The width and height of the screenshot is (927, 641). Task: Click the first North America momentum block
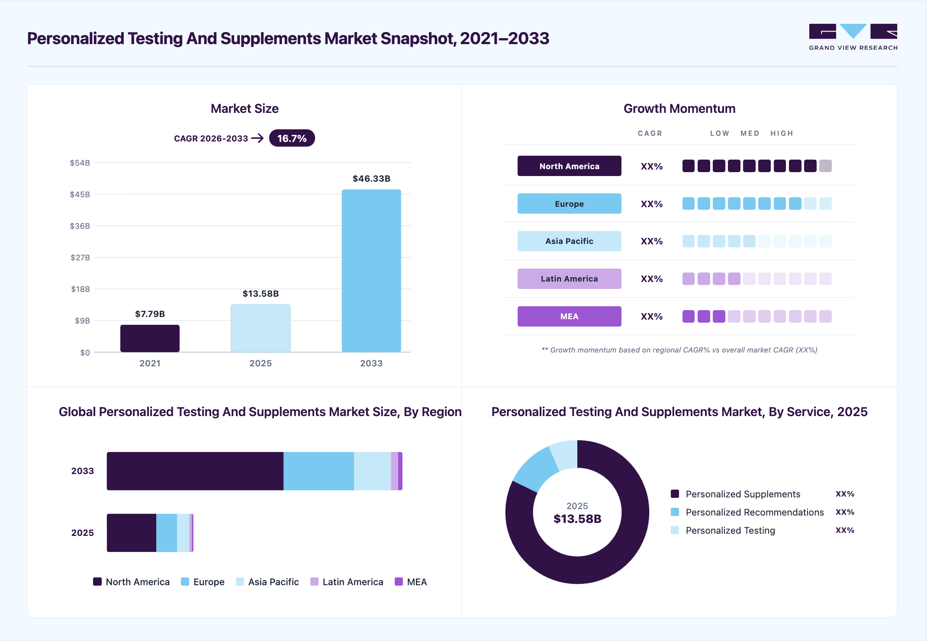(688, 166)
